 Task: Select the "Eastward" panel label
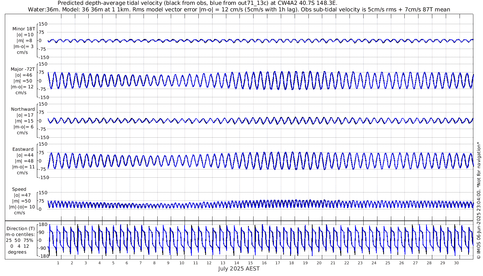click(23, 149)
